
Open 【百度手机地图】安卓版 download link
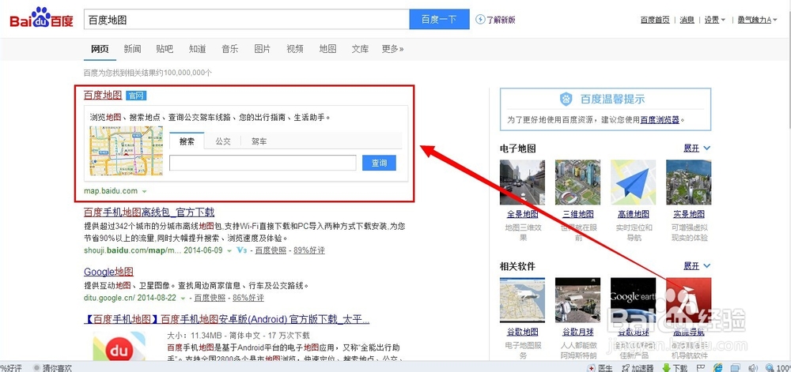[226, 319]
